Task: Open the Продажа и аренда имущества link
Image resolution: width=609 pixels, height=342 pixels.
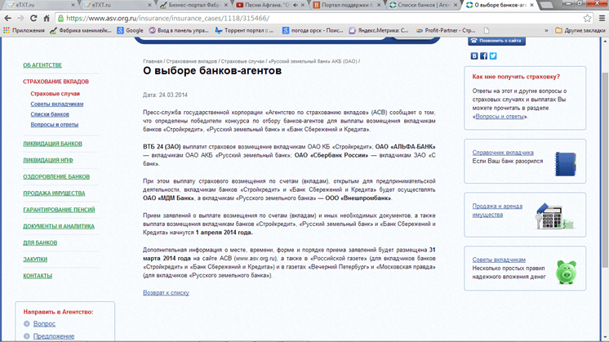Action: 497,211
